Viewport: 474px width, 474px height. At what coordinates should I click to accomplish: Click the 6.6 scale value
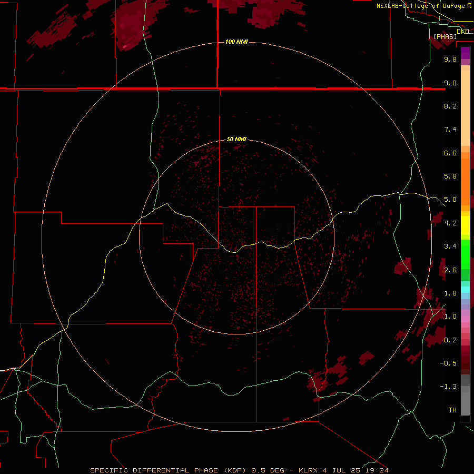point(450,153)
